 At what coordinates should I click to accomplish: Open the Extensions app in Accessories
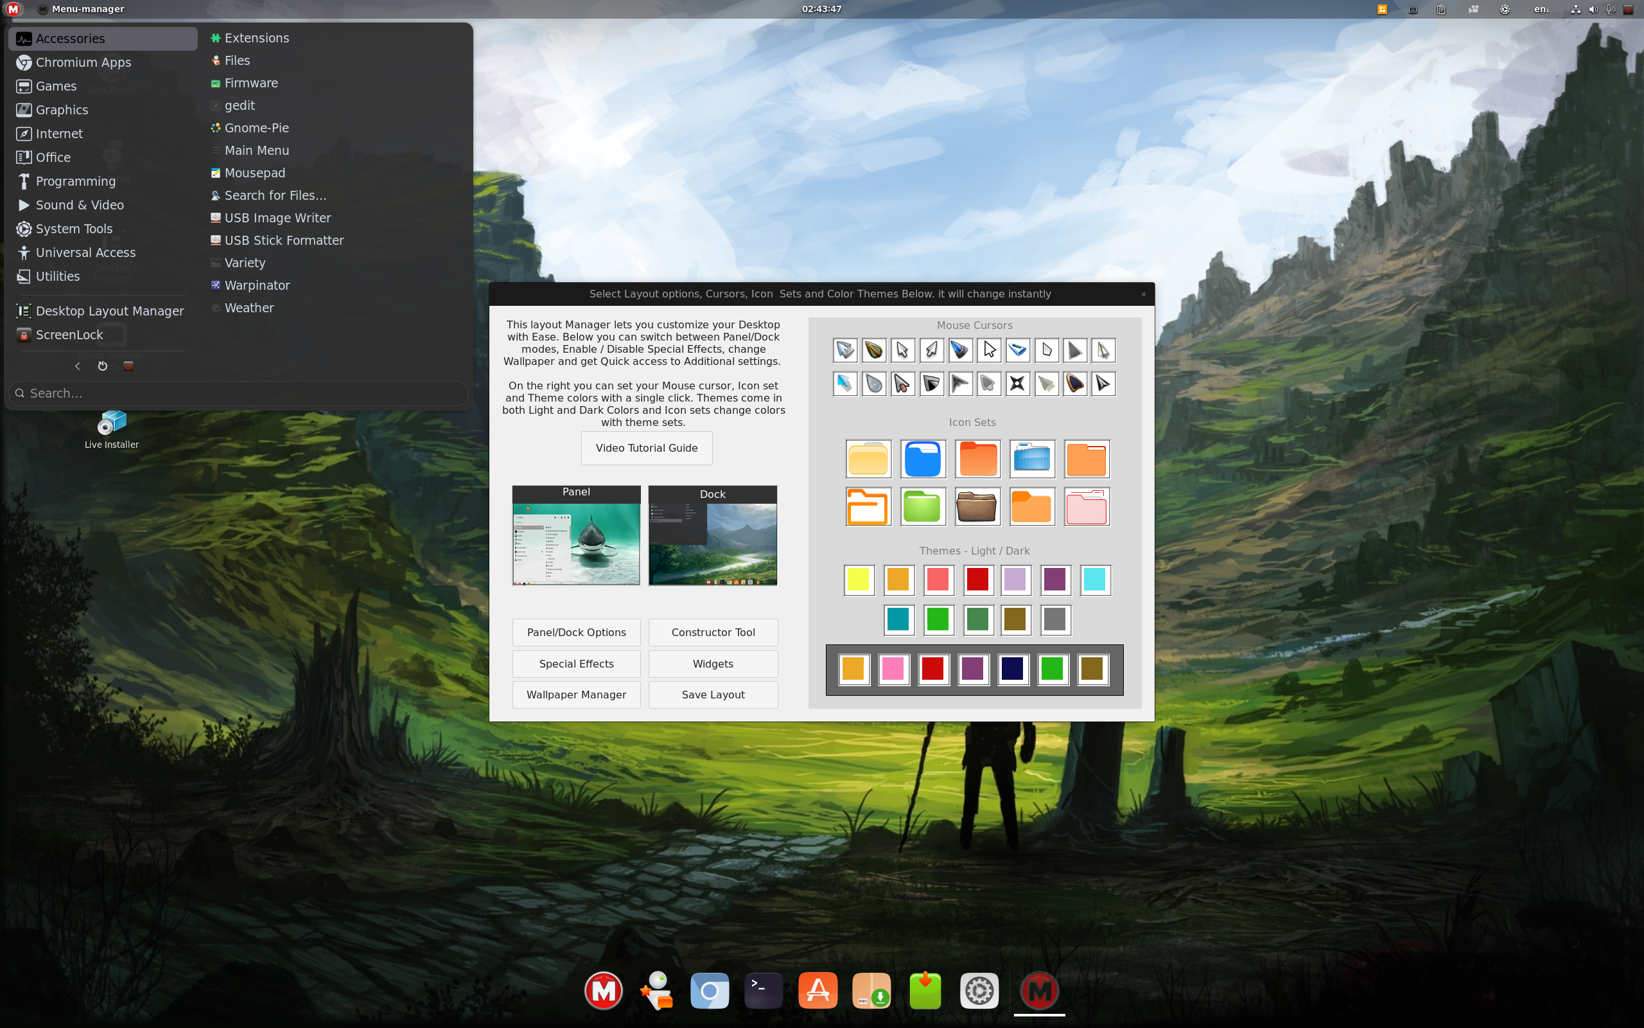pos(250,38)
